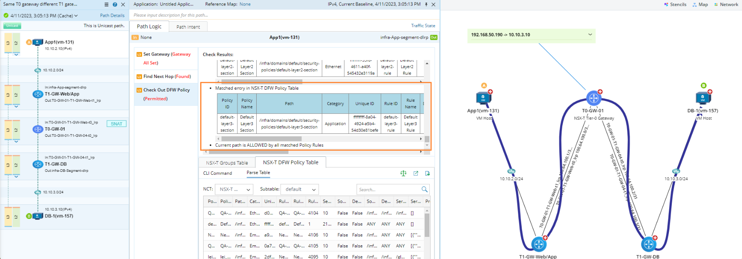Expand the 192.168.50.190 -> 10.10.3.10 note
The width and height of the screenshot is (742, 259).
[590, 35]
